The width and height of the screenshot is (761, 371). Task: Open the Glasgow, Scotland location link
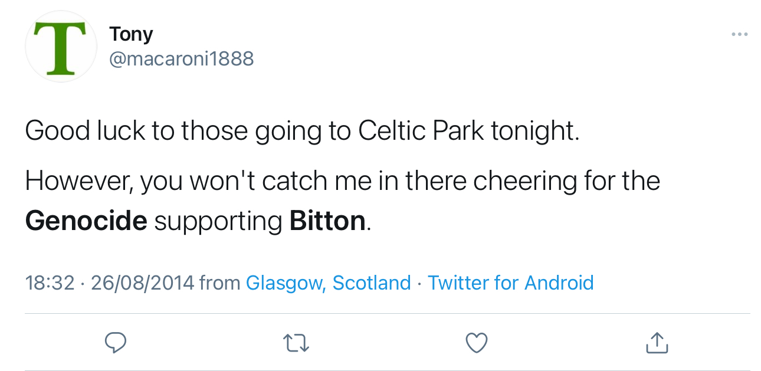click(x=328, y=283)
